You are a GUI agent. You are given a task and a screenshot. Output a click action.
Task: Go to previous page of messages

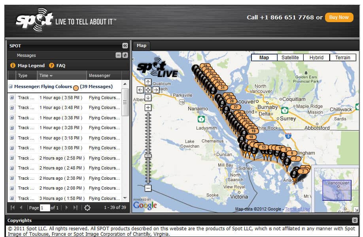click(x=21, y=208)
